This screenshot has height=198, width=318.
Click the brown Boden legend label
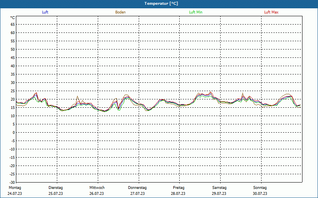[120, 12]
